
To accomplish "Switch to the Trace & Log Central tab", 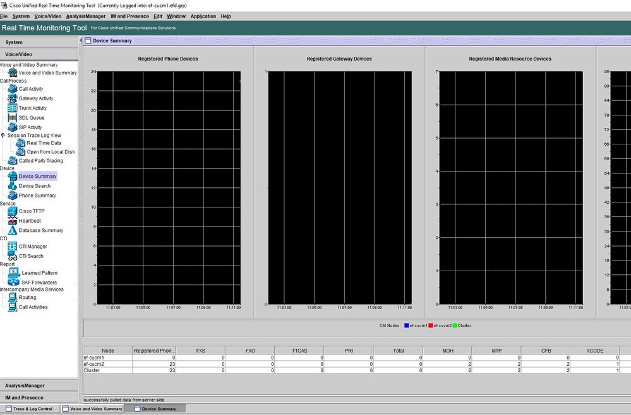I will tap(30, 409).
